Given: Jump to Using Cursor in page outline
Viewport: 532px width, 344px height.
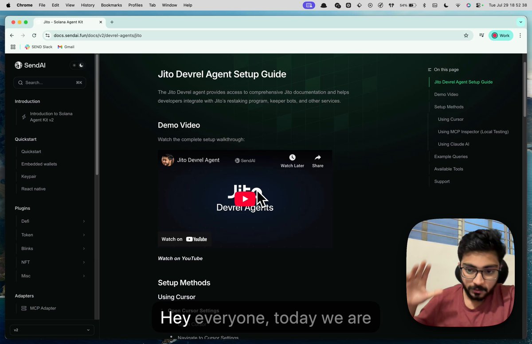Looking at the screenshot, I should [450, 119].
